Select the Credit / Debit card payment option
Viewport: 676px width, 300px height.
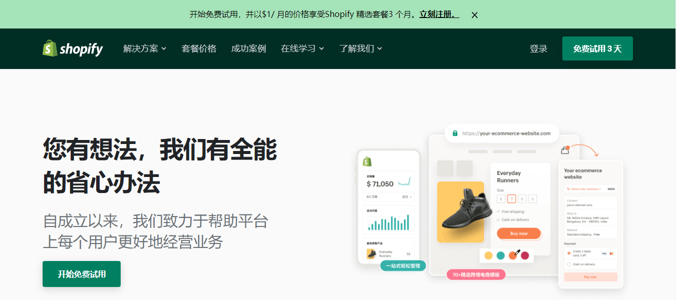click(569, 253)
